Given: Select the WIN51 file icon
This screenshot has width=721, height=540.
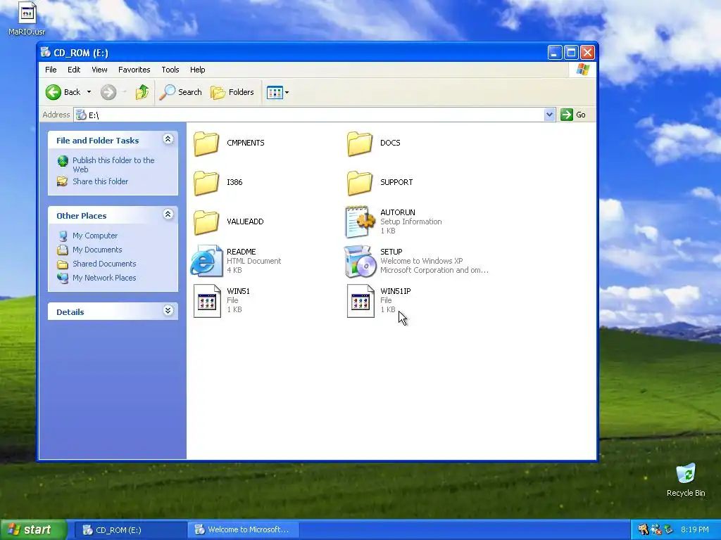Looking at the screenshot, I should (207, 301).
